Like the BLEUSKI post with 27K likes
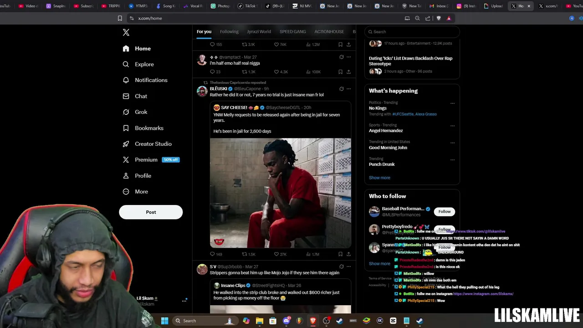 (280, 254)
